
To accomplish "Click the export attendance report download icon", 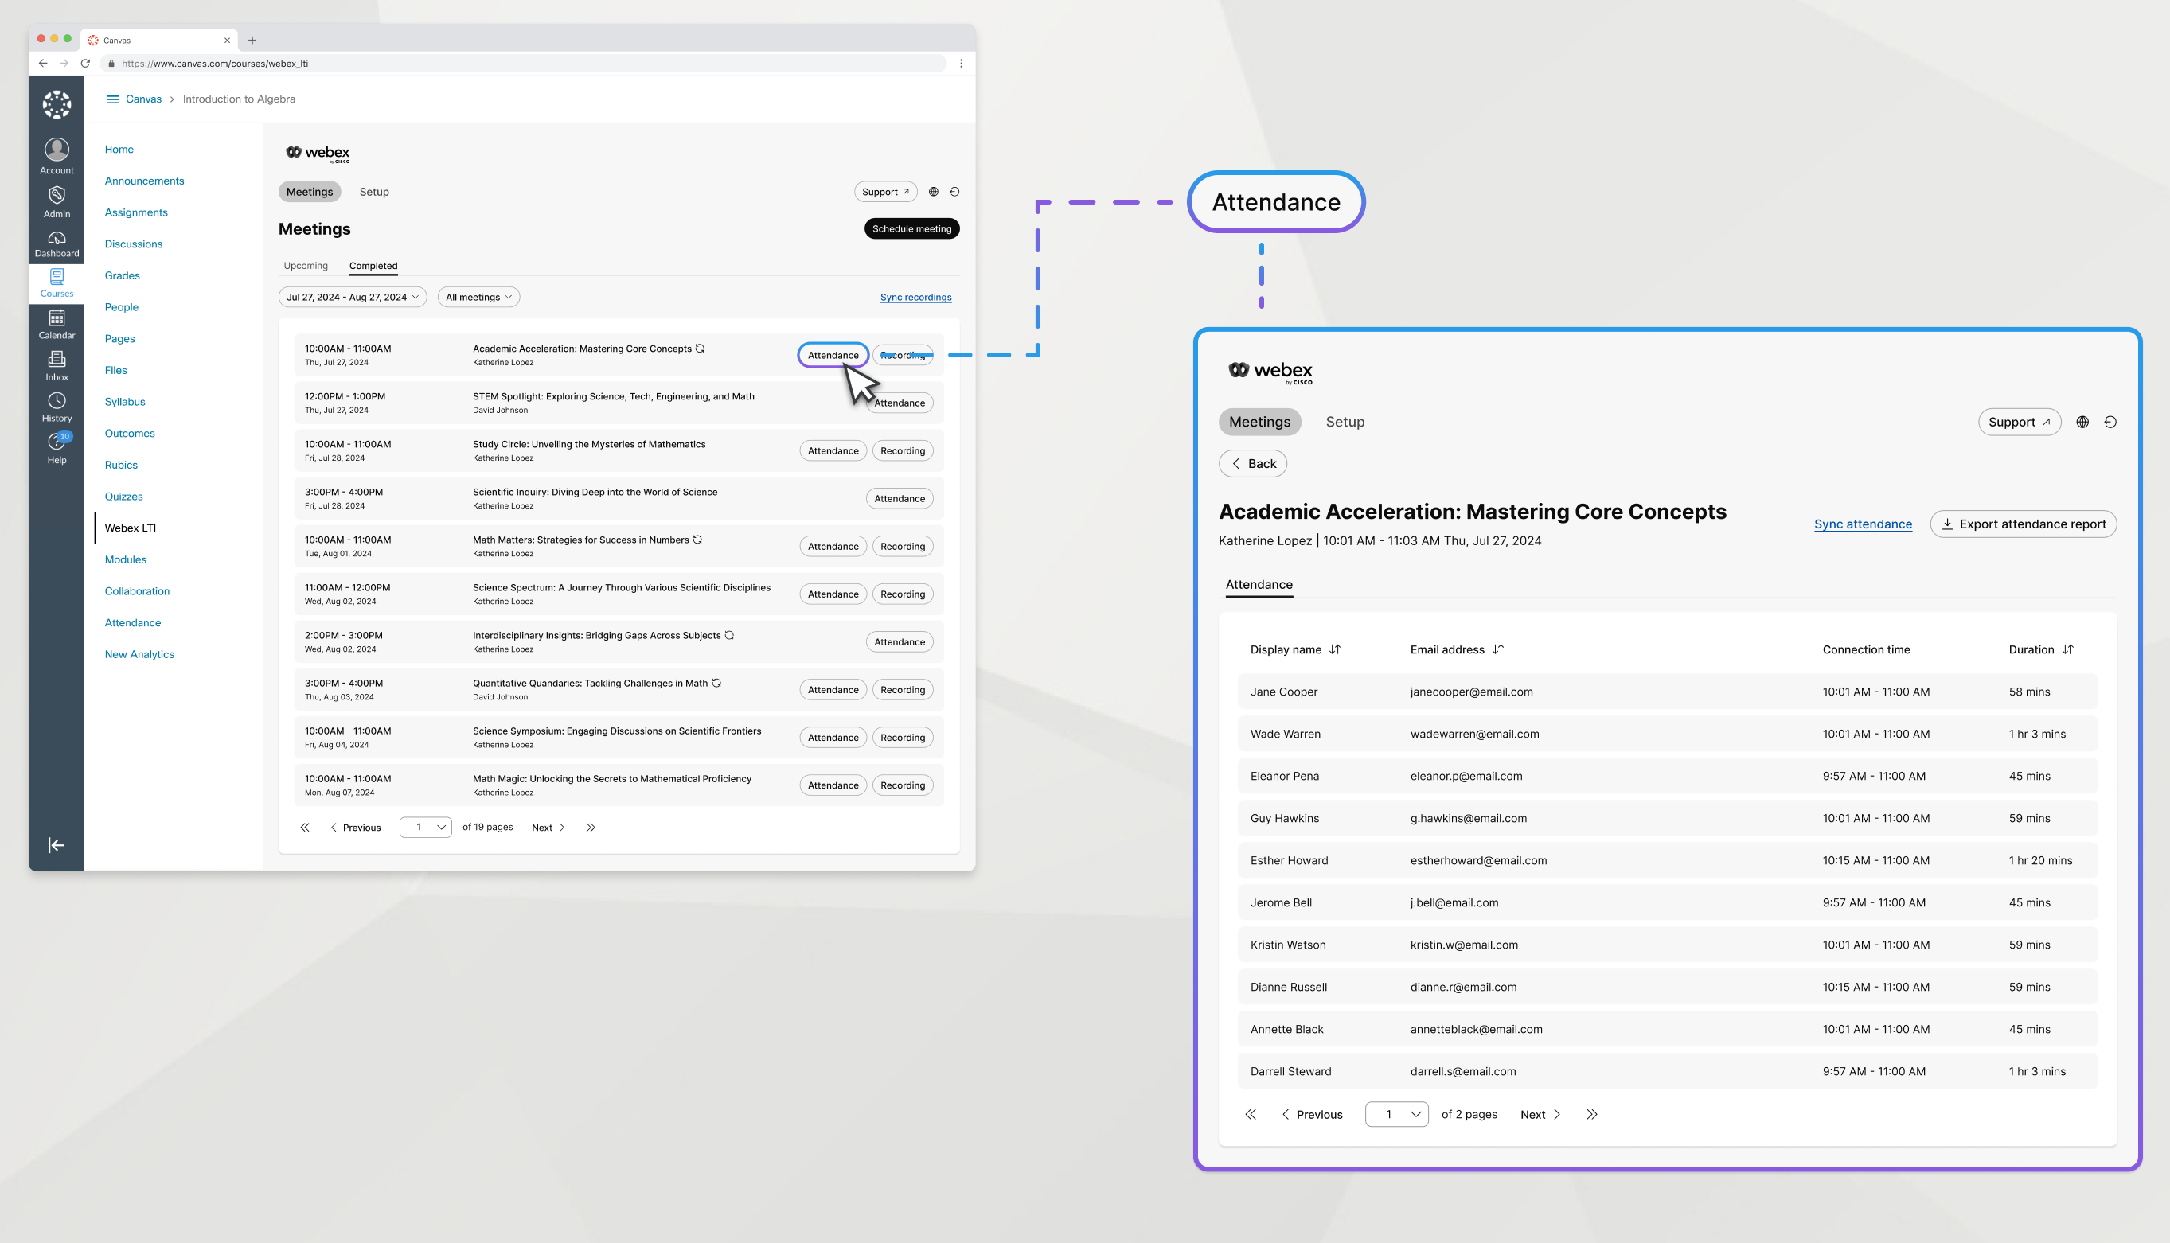I will coord(1949,523).
